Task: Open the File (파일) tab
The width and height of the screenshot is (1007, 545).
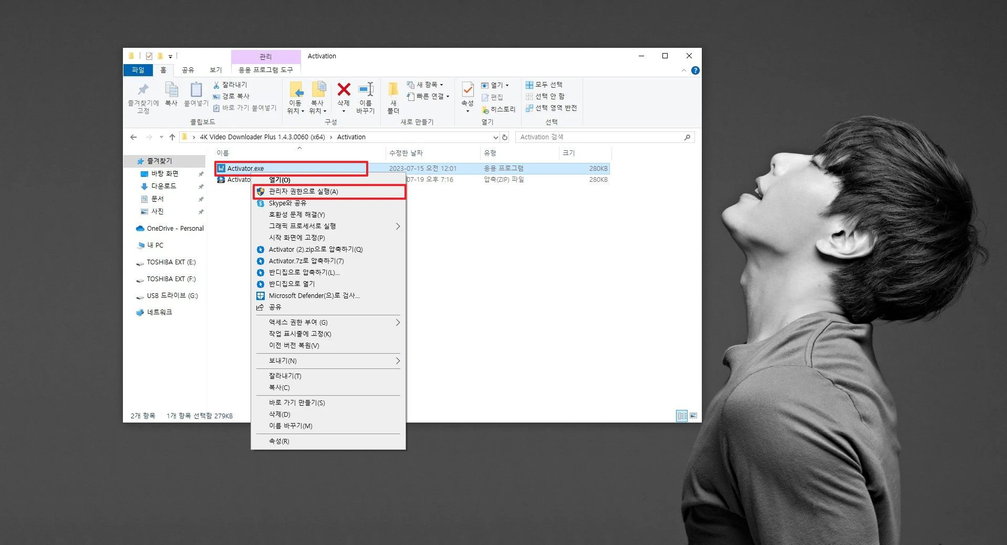Action: click(138, 70)
